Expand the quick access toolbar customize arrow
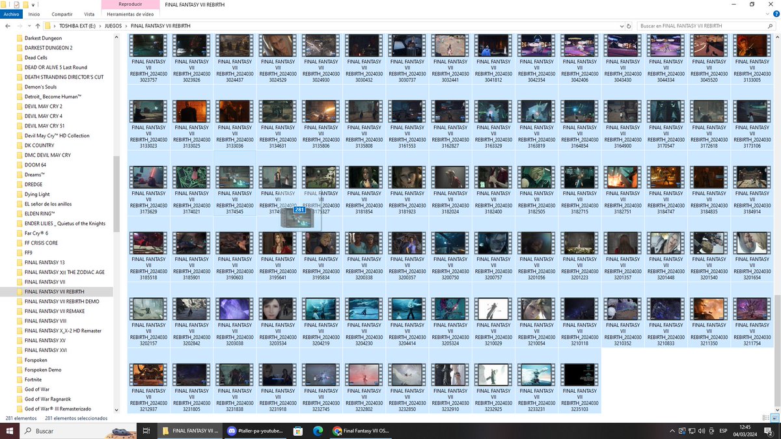The image size is (781, 439). tap(33, 5)
